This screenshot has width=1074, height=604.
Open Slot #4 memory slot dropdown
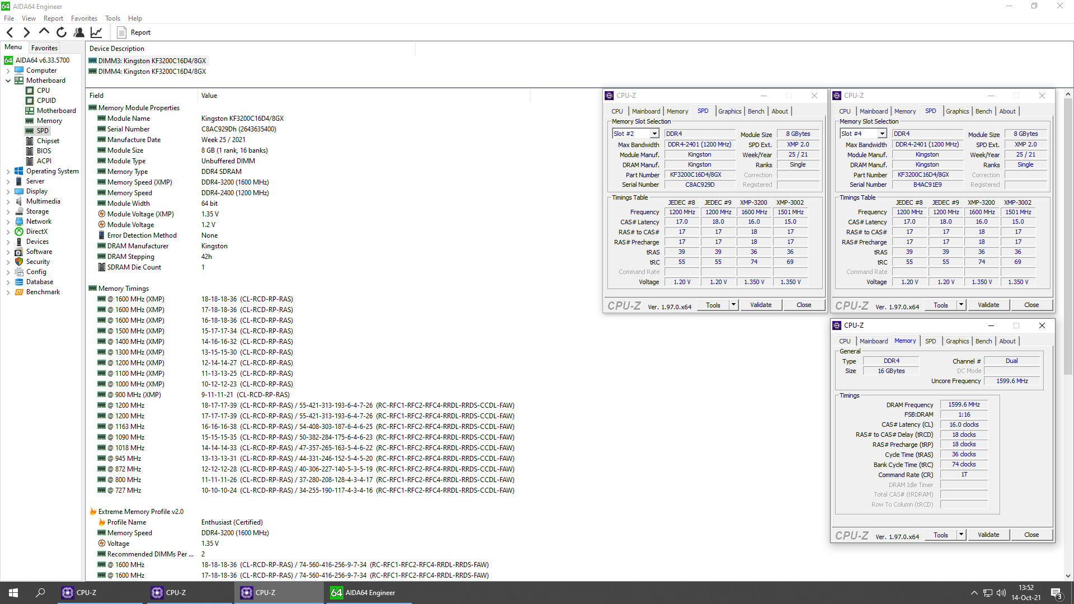(x=882, y=134)
